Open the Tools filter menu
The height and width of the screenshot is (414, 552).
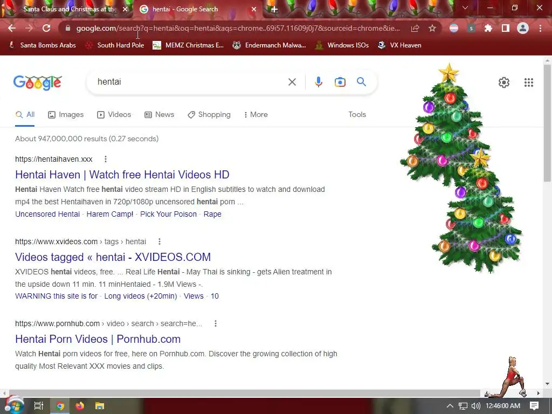357,114
